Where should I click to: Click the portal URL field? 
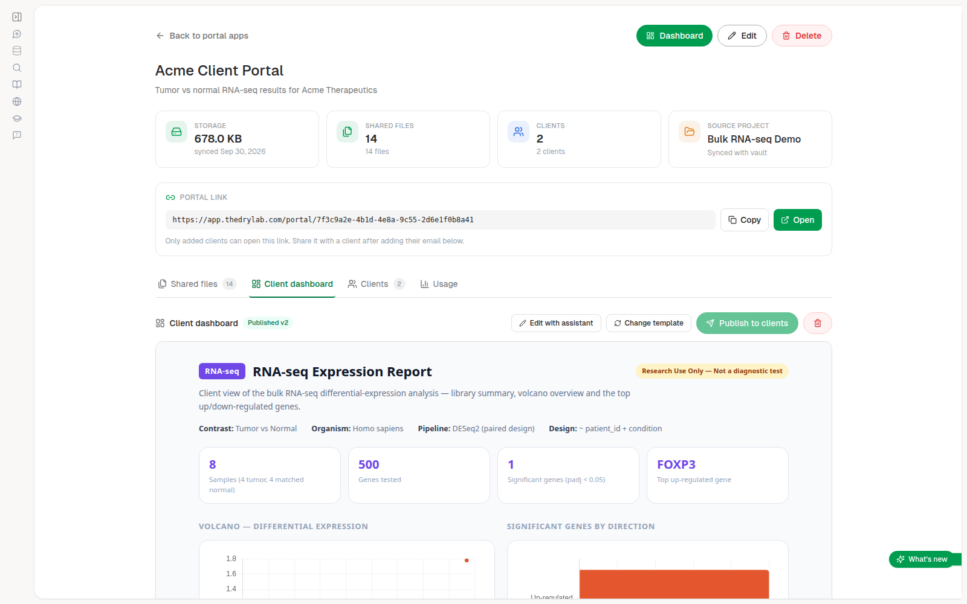point(440,220)
